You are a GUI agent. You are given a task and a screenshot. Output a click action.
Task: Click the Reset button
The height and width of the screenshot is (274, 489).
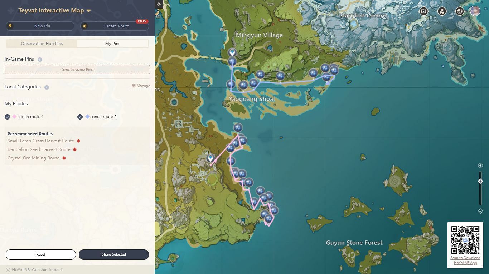click(x=41, y=254)
